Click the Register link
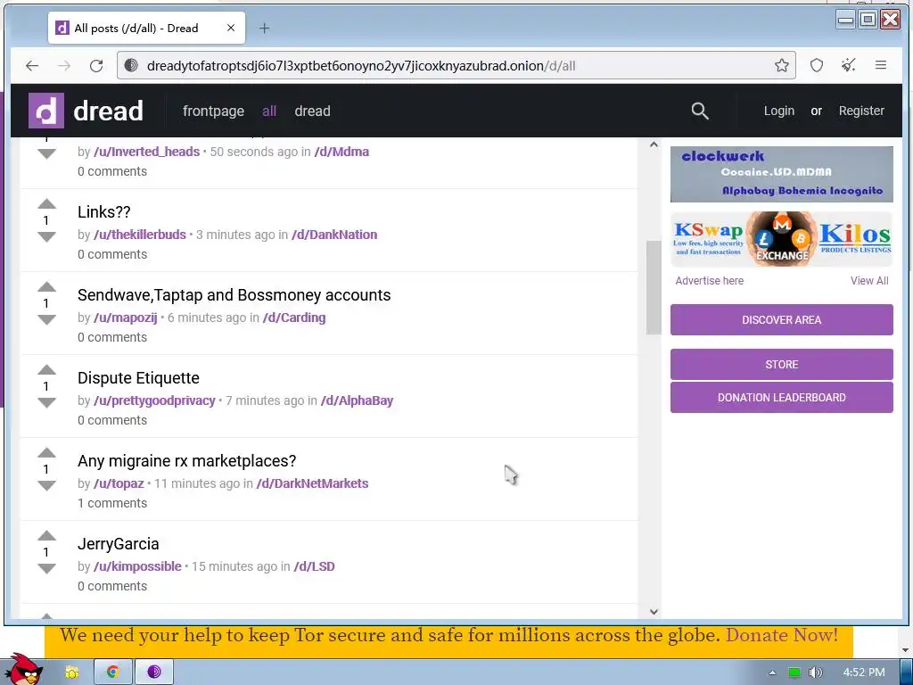This screenshot has width=913, height=685. click(861, 111)
